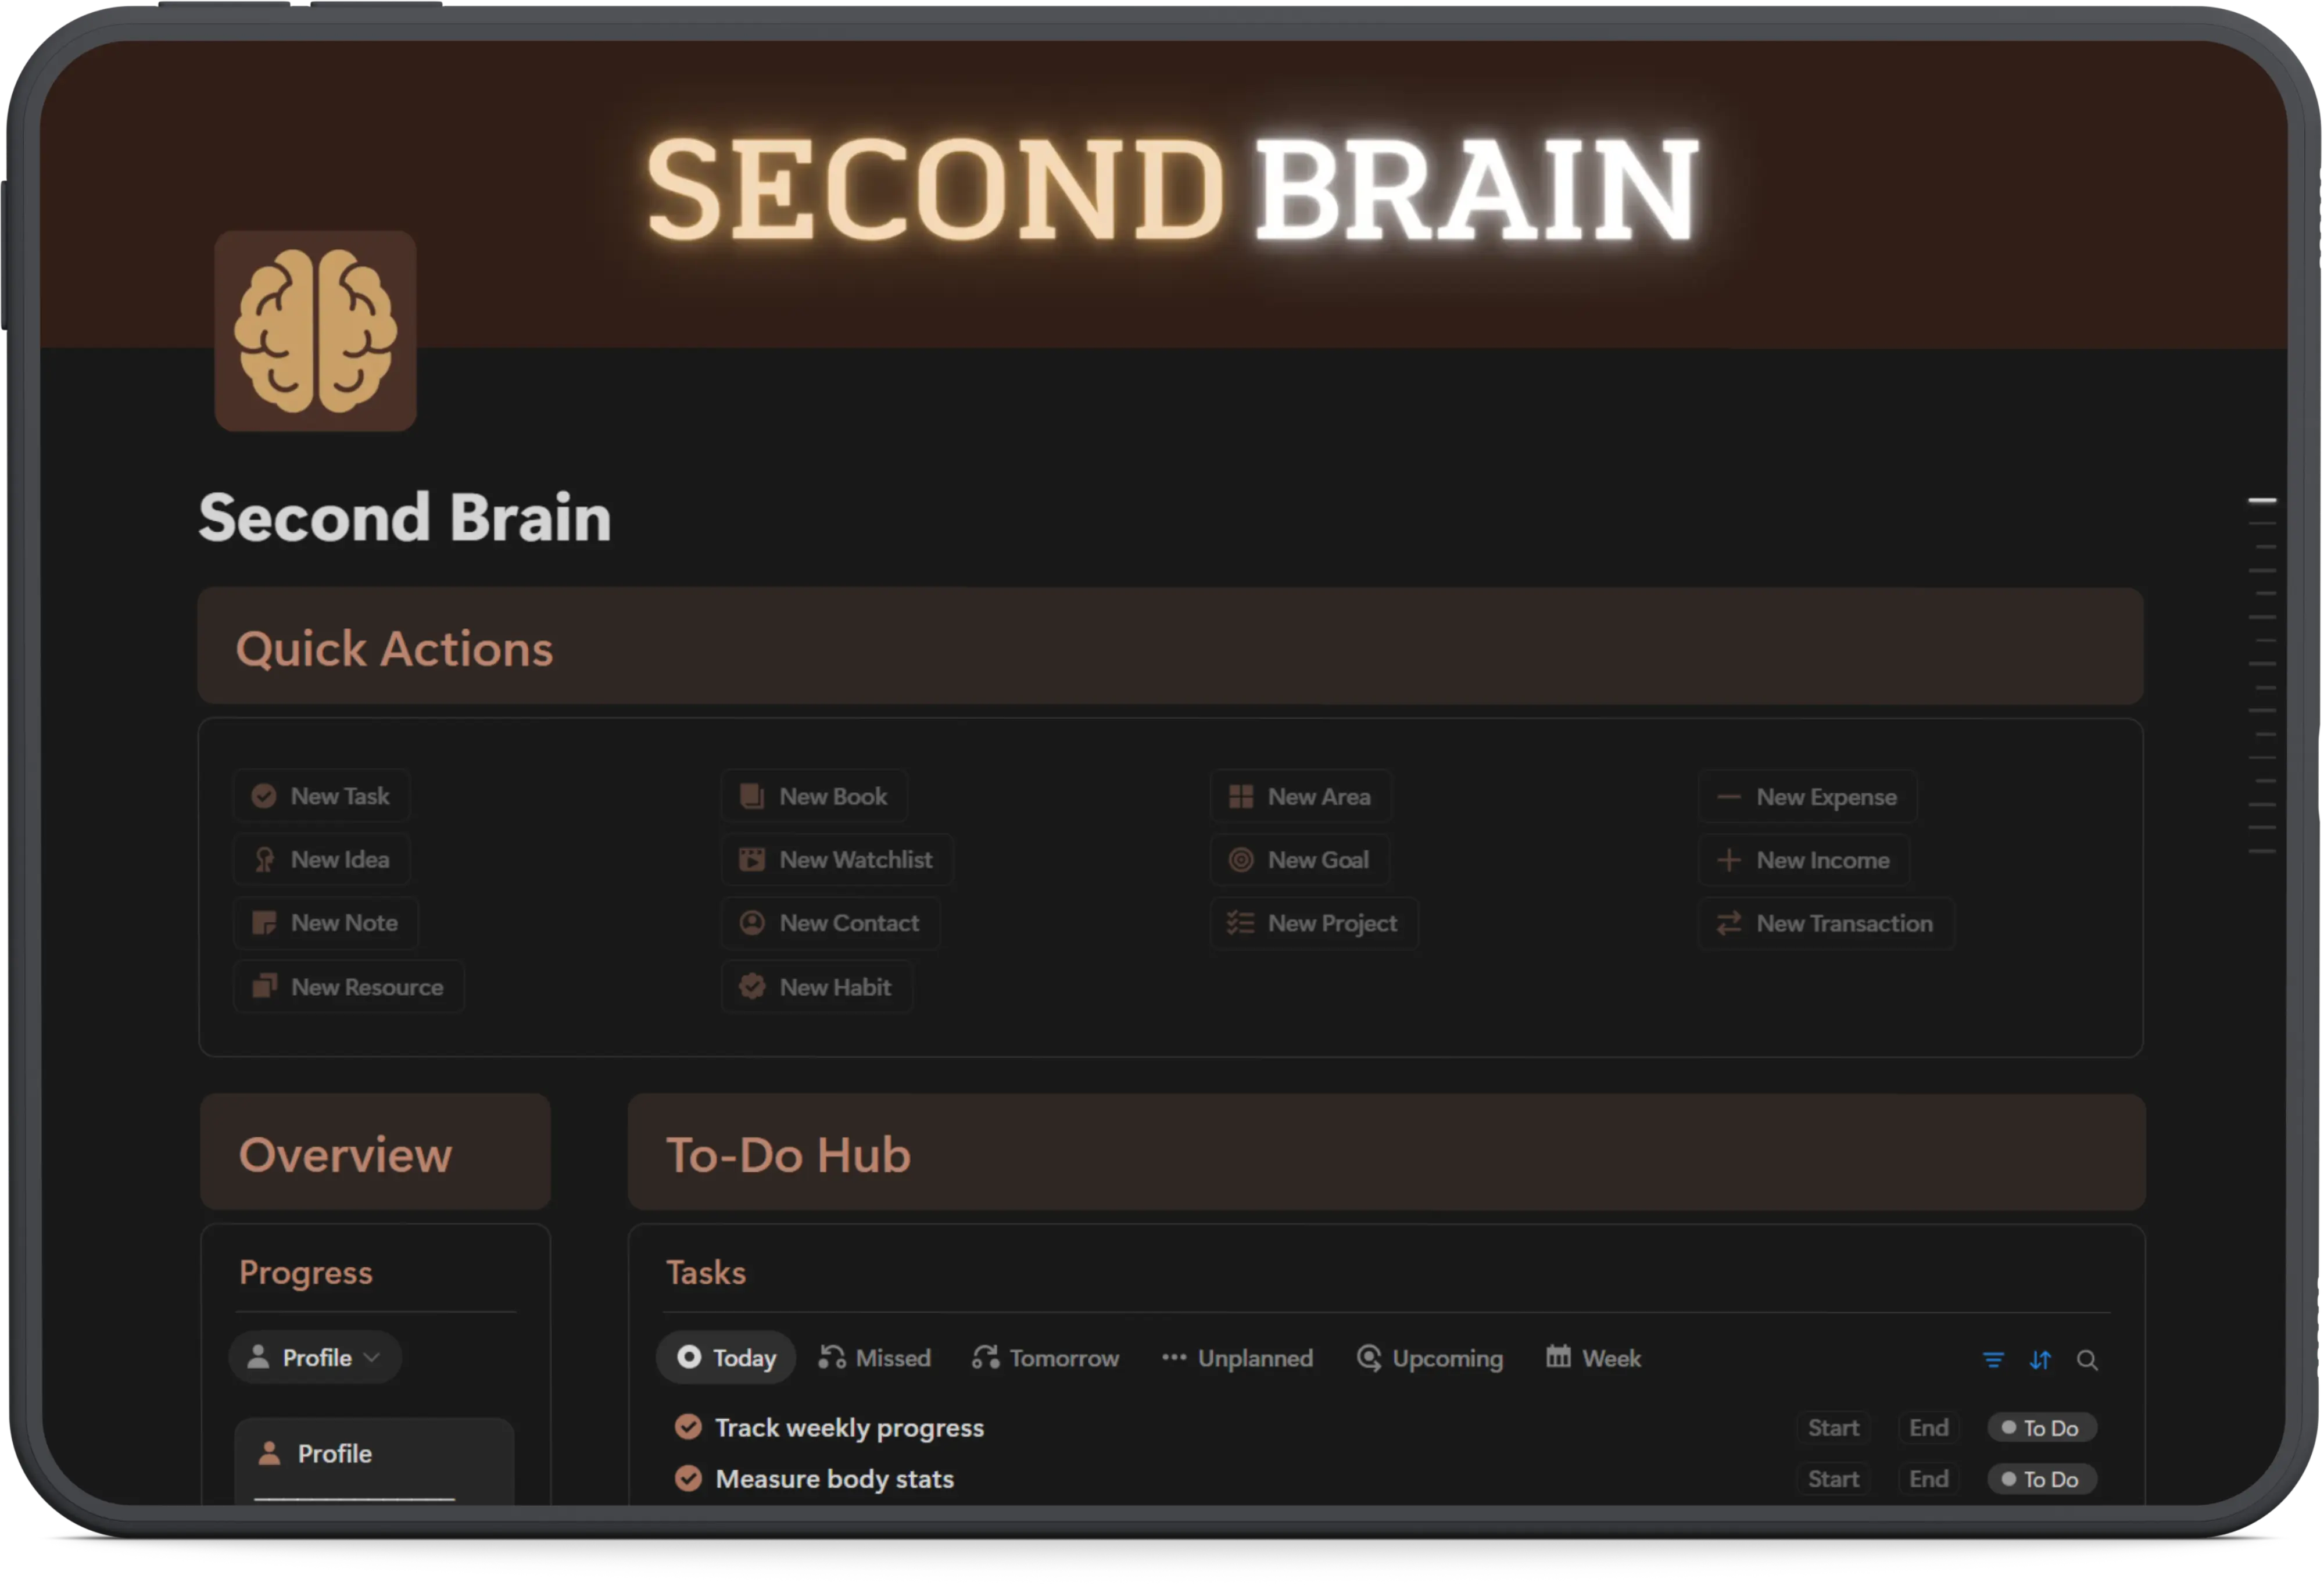Expand the Profile dropdown under Progress
The width and height of the screenshot is (2324, 1586).
[x=314, y=1357]
